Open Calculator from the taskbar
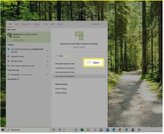This screenshot has width=164, height=134. pyautogui.click(x=133, y=130)
